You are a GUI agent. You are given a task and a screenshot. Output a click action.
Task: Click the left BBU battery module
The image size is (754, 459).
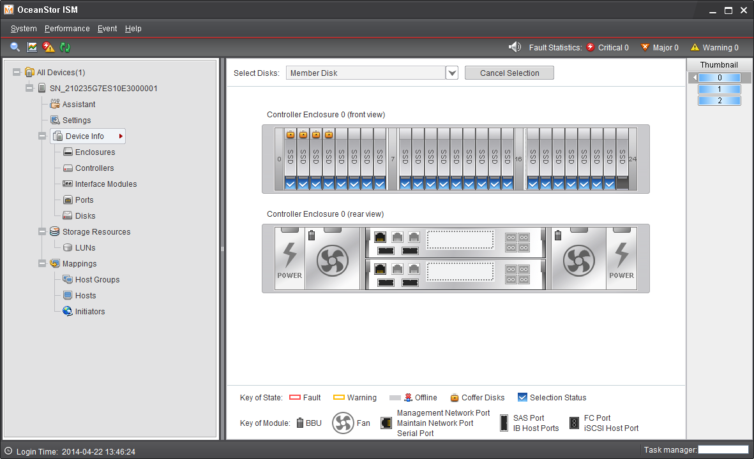[312, 235]
